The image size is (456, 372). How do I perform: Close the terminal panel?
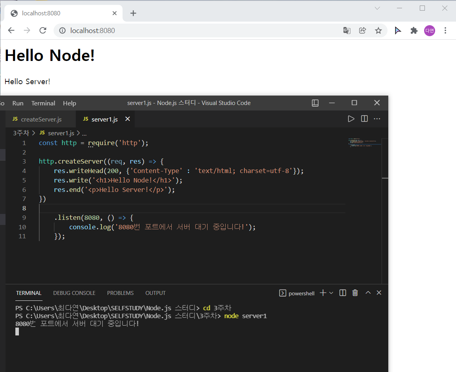(x=379, y=293)
